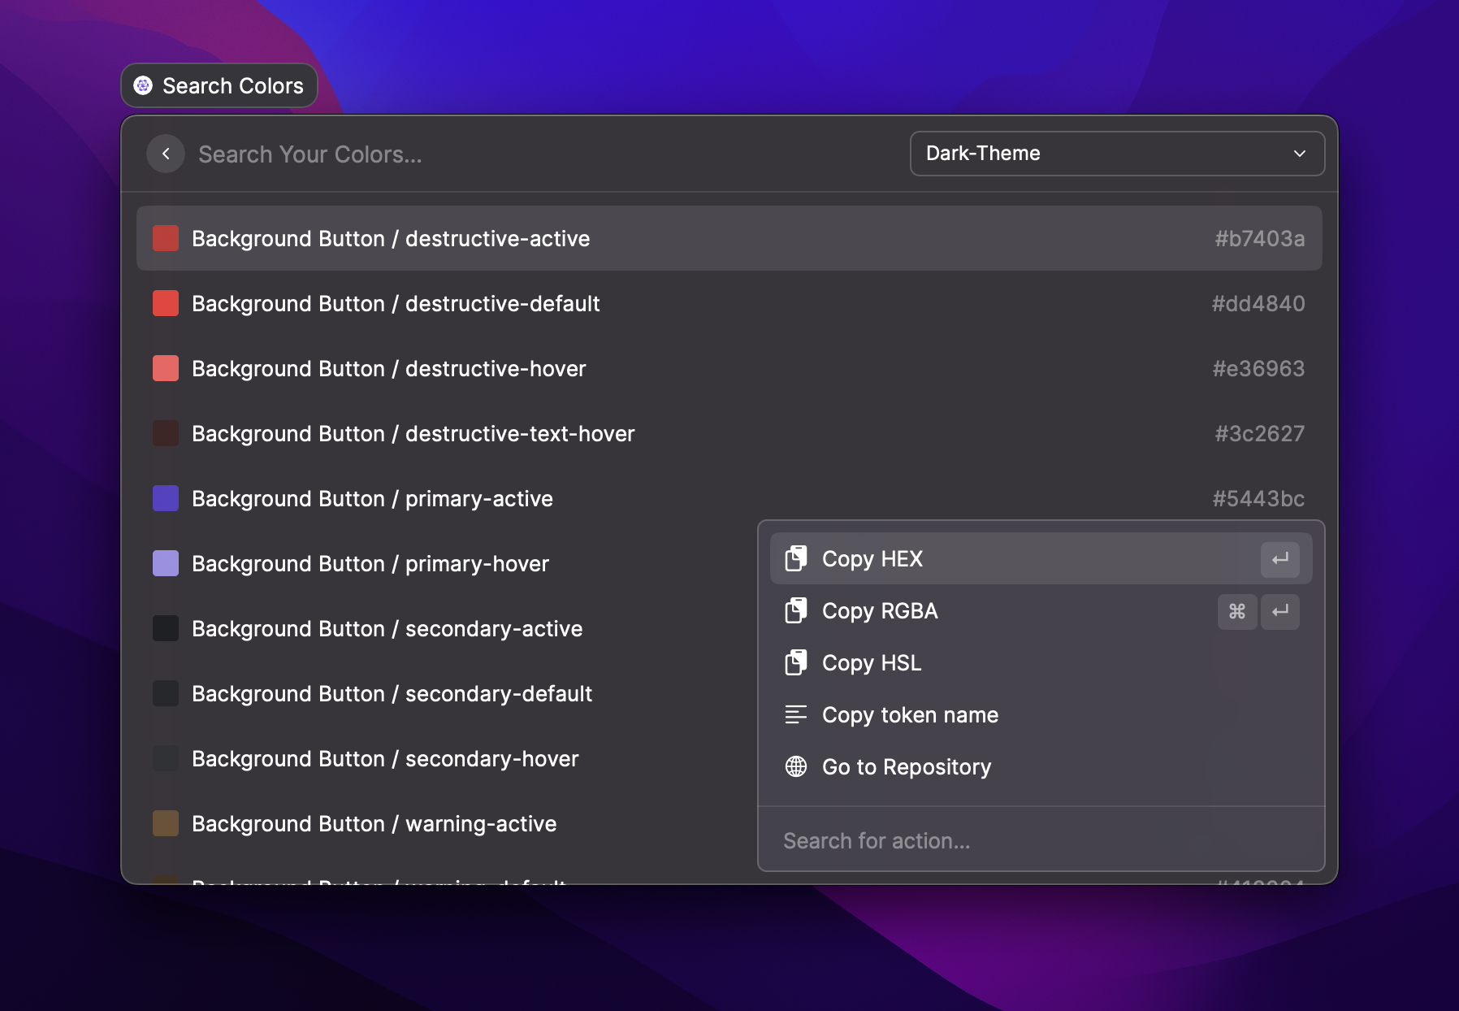The height and width of the screenshot is (1011, 1459).
Task: Click the Copy RGBA clipboard icon
Action: pos(796,611)
